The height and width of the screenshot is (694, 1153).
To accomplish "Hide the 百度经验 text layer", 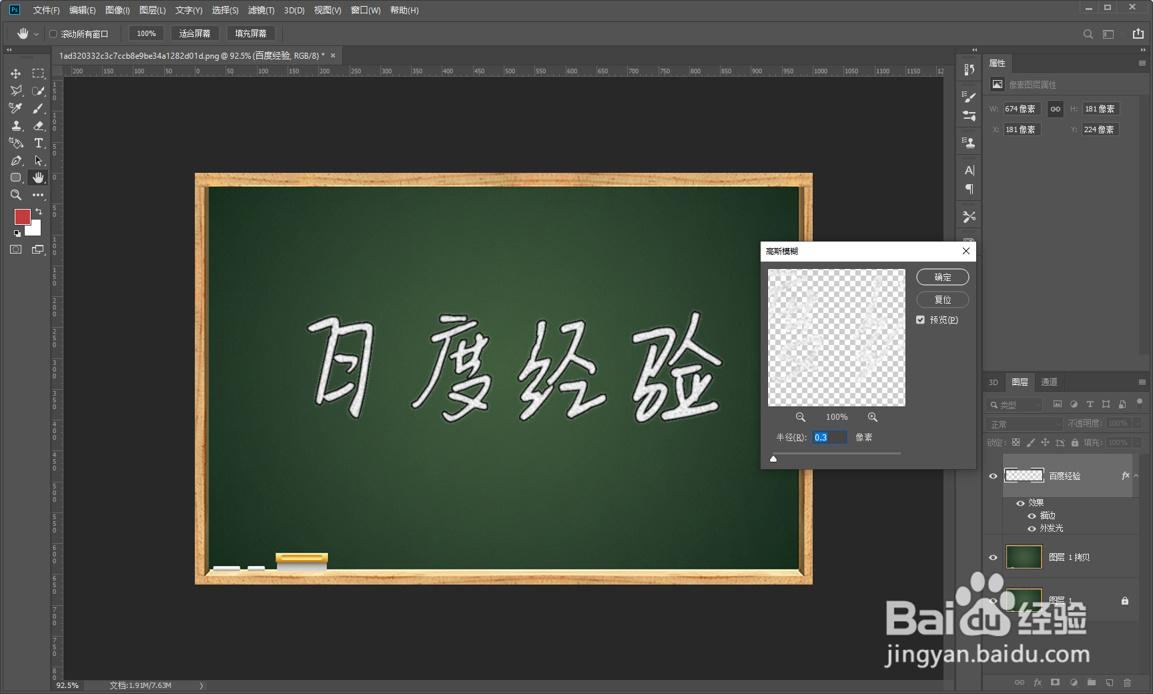I will click(x=993, y=476).
